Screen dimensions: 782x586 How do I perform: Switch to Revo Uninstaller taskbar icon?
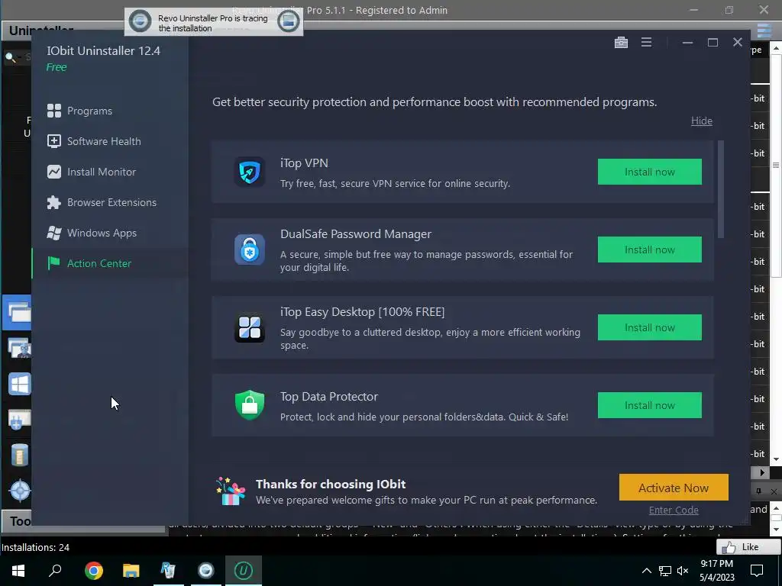coord(168,571)
